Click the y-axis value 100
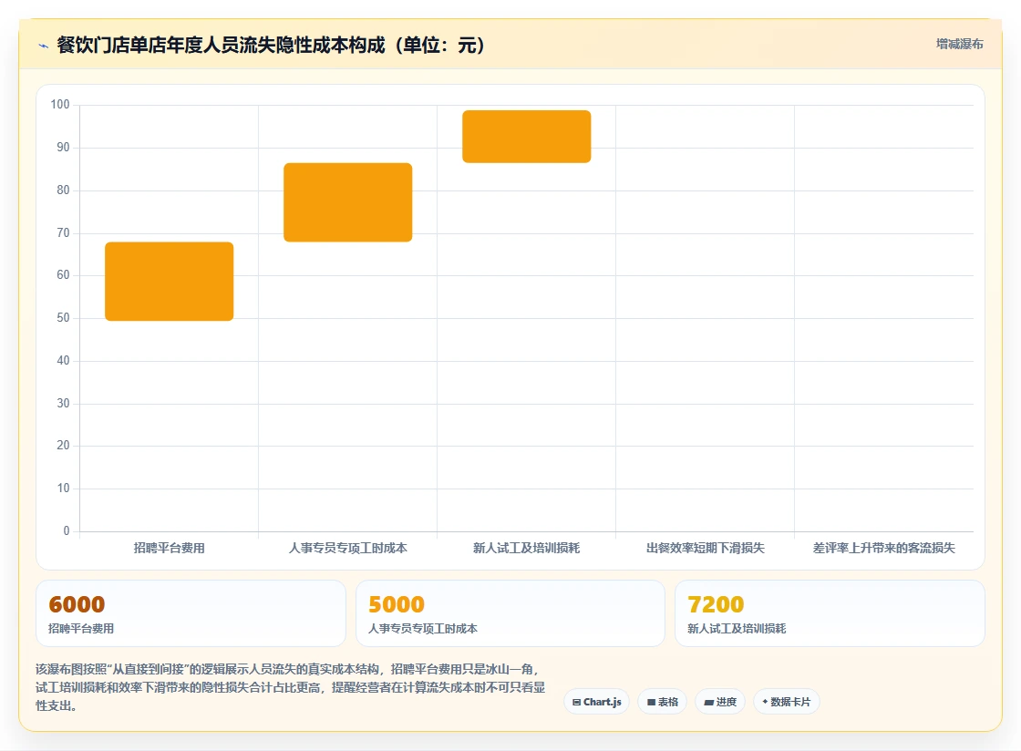The image size is (1021, 751). click(60, 104)
